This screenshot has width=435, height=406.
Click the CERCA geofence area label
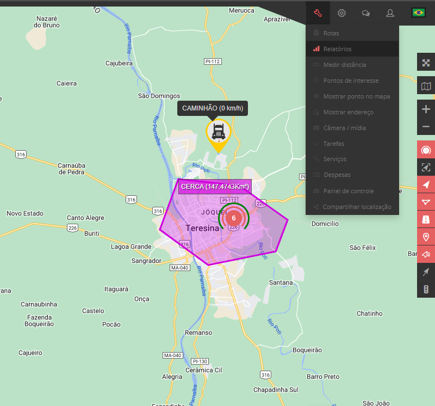[215, 187]
